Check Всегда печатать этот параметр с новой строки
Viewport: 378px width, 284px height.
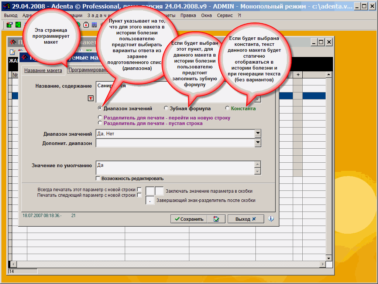[x=139, y=190]
